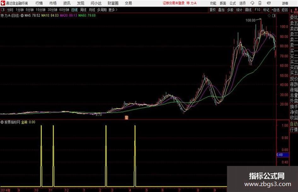Click the 9.70 low price annotation
This screenshot has height=192, width=298.
[99, 115]
